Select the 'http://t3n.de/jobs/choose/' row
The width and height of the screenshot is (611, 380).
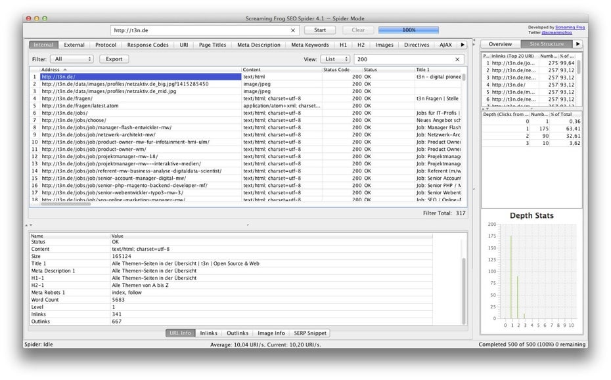point(246,120)
